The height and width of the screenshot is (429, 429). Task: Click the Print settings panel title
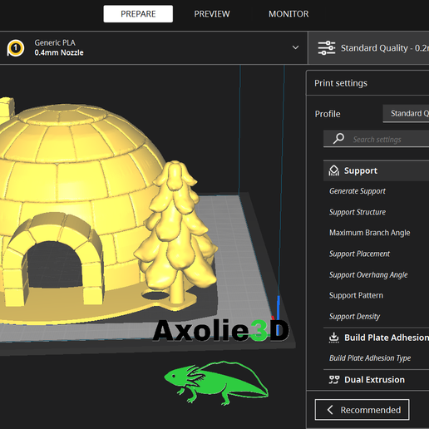pos(341,83)
